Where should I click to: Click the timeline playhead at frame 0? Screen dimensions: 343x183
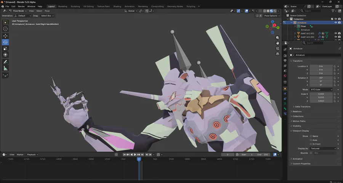coord(139,159)
